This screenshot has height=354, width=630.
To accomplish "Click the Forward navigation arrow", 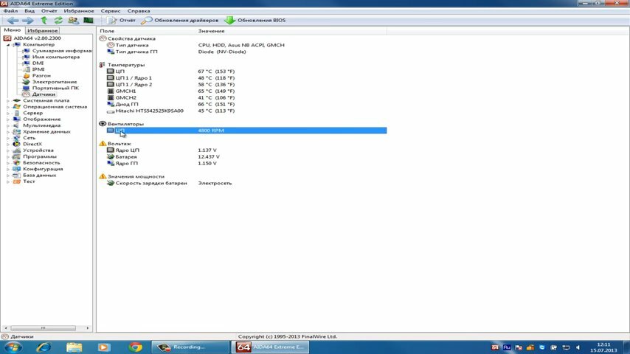I will click(x=28, y=20).
